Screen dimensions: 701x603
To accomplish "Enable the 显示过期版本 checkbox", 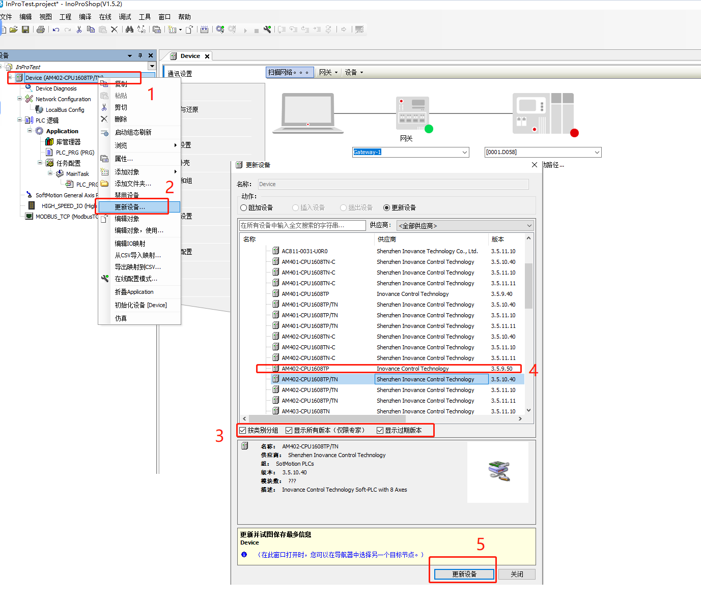I will [x=380, y=430].
